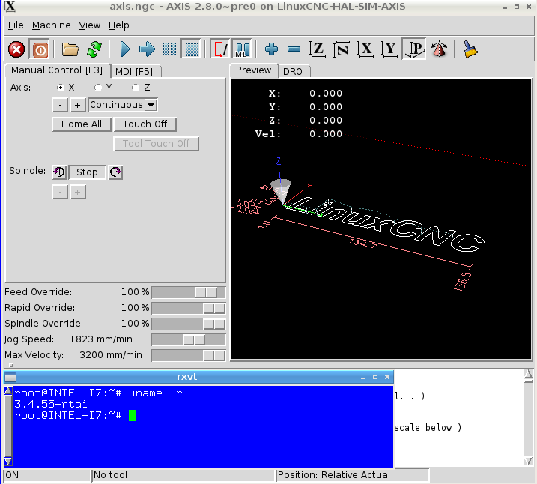537x484 pixels.
Task: Run the program with play icon
Action: [x=124, y=49]
